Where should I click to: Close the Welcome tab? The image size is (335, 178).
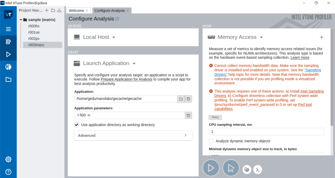tap(87, 11)
